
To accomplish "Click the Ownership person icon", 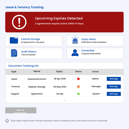I will click(75, 53).
